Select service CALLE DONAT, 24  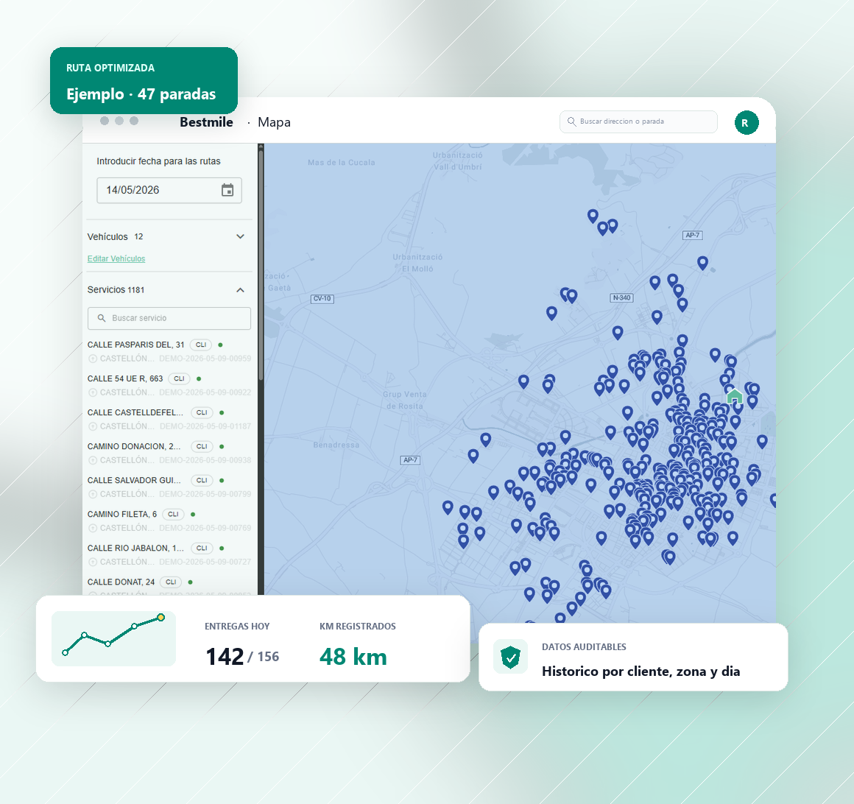tap(121, 582)
